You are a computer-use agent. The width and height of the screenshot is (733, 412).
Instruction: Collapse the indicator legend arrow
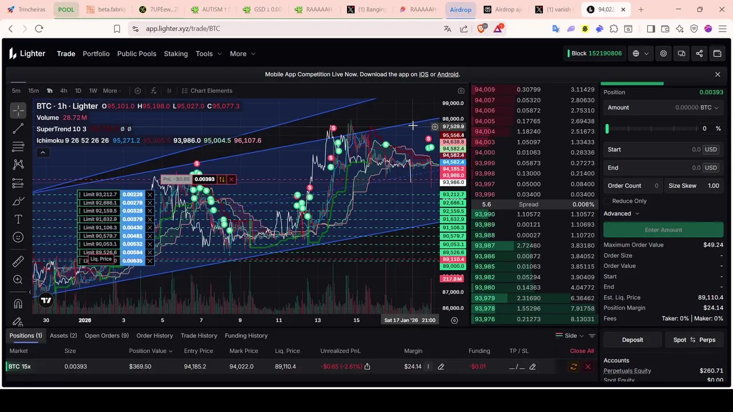tap(42, 152)
